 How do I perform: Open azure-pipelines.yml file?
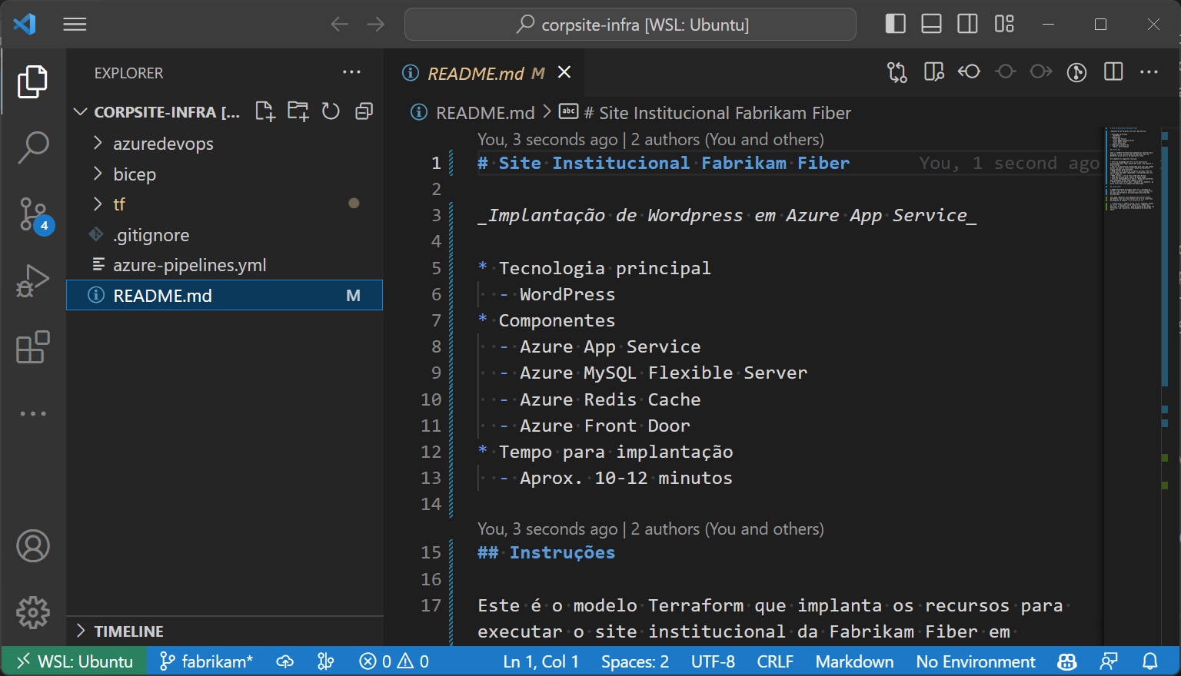click(x=225, y=265)
